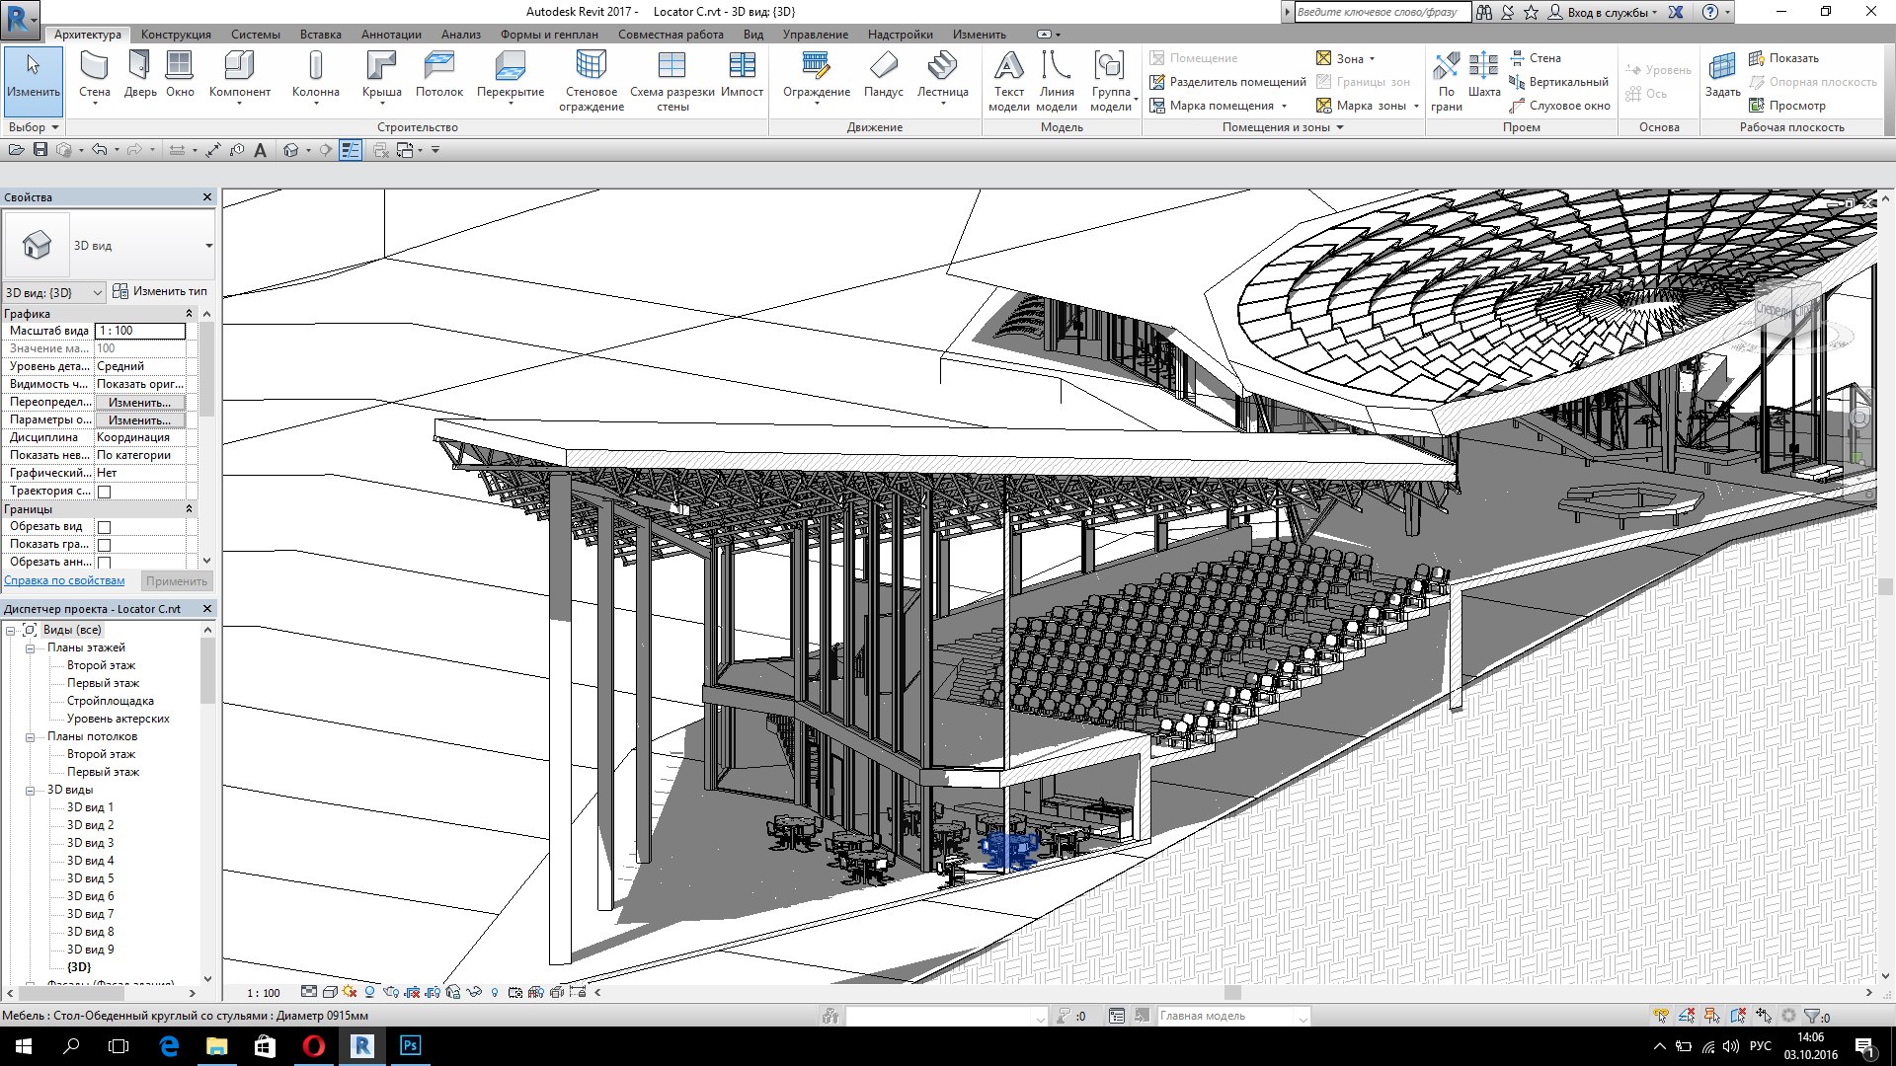Open the Главная модель design option dropdown

(x=1233, y=1016)
